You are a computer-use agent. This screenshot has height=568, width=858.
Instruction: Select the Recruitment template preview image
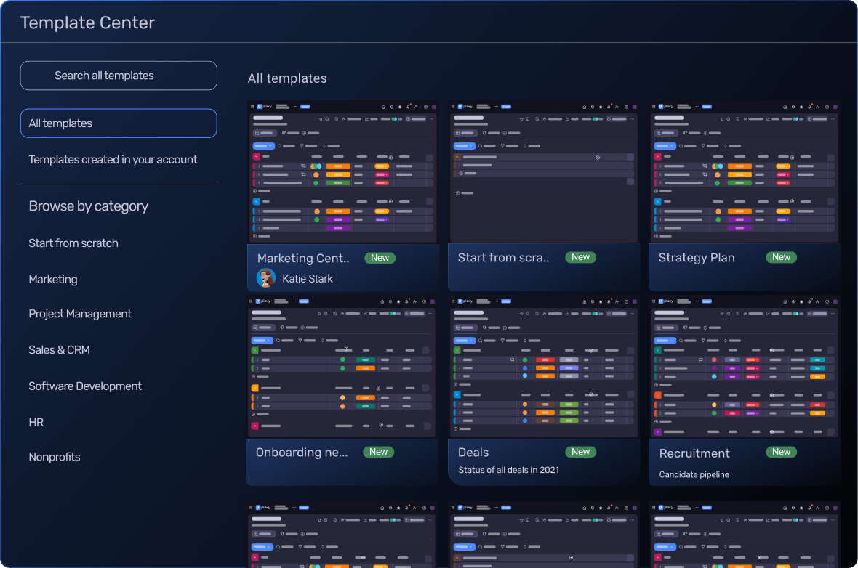tap(744, 367)
